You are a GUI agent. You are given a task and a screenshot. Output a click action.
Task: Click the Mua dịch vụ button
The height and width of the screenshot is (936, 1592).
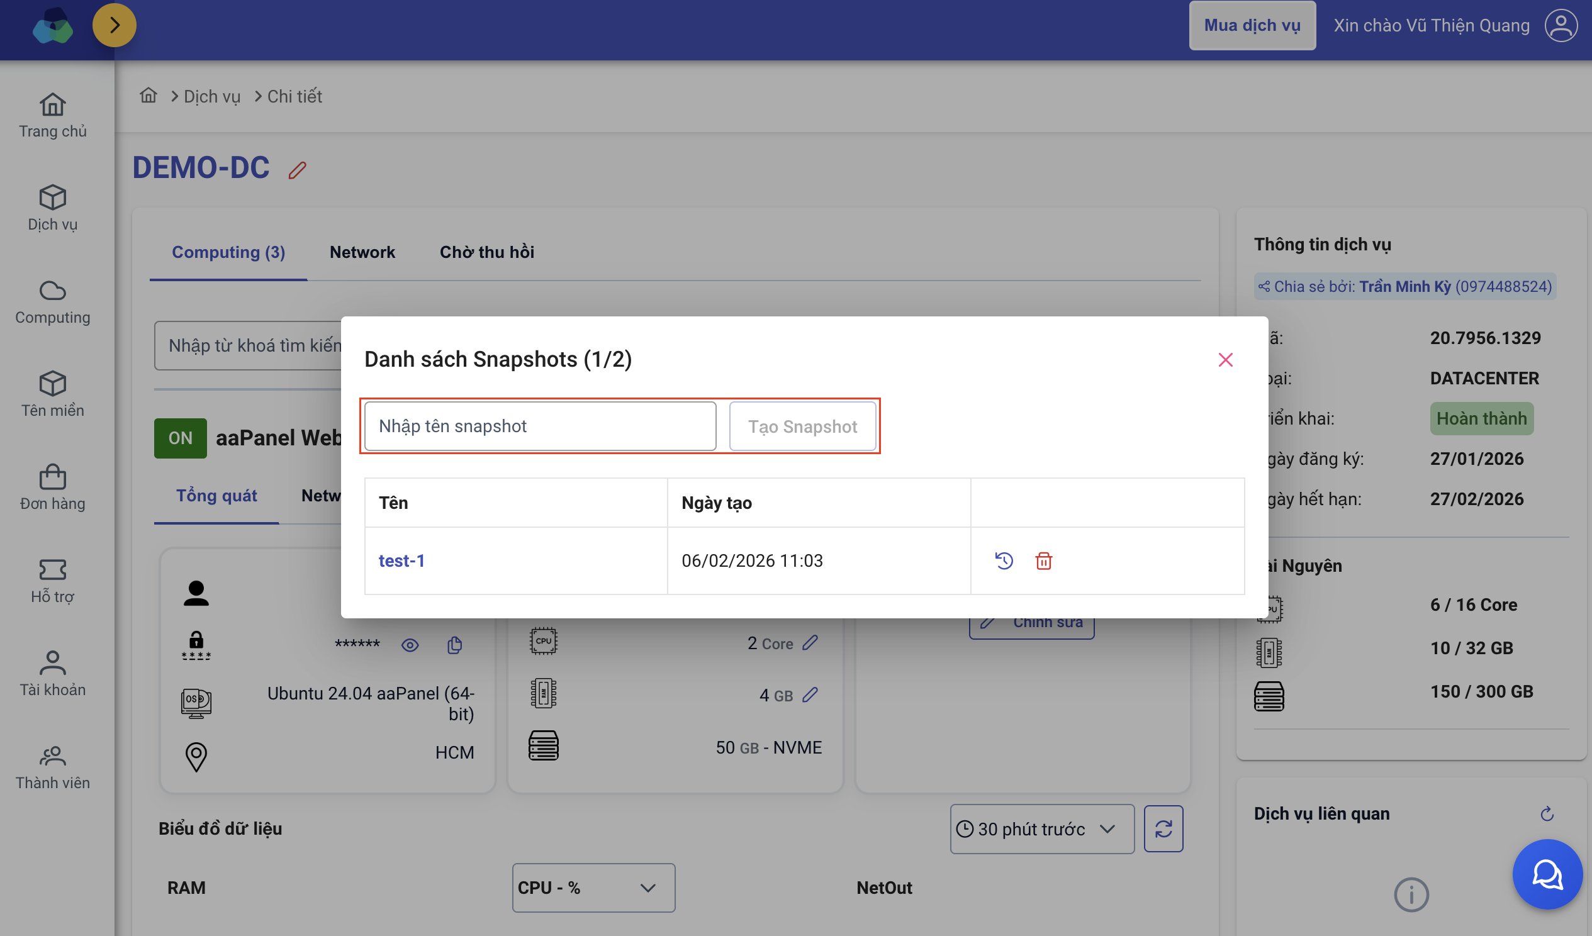pos(1252,25)
